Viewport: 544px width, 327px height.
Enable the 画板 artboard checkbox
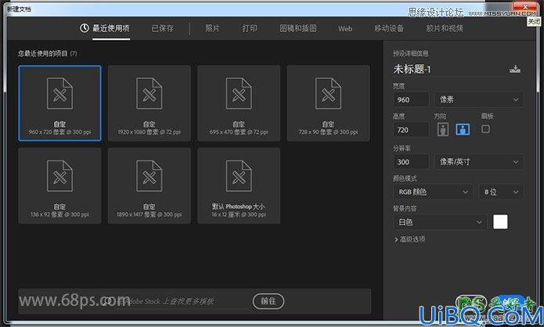pos(486,129)
